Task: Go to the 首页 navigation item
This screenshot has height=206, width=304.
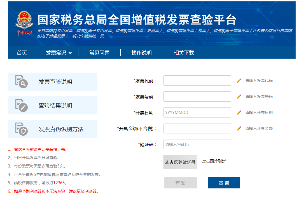Action: tap(22, 52)
